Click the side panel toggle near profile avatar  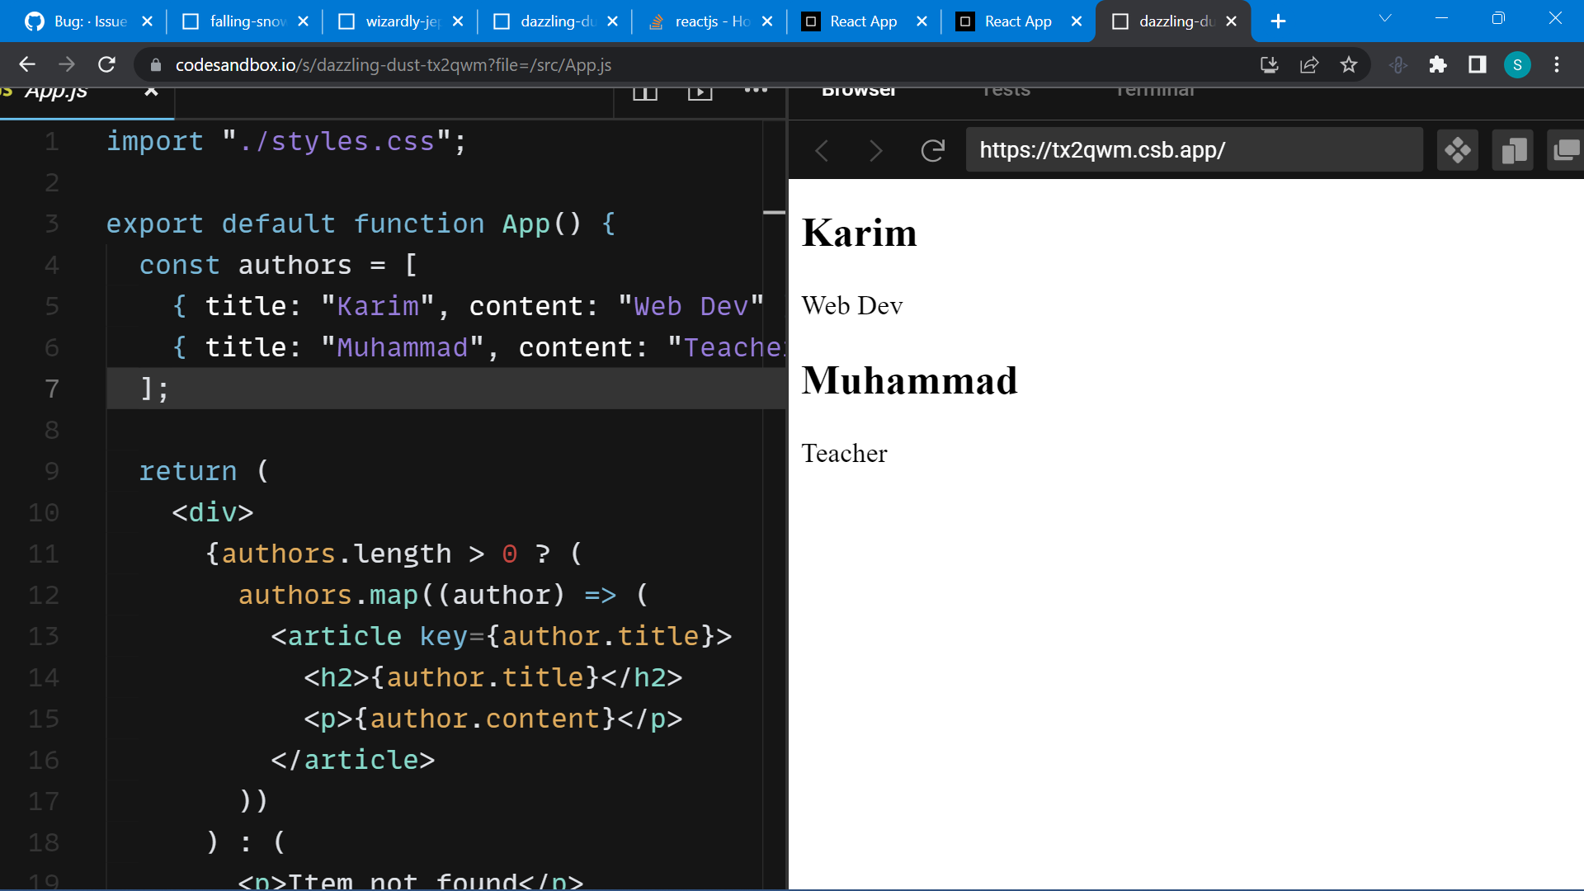[x=1477, y=64]
